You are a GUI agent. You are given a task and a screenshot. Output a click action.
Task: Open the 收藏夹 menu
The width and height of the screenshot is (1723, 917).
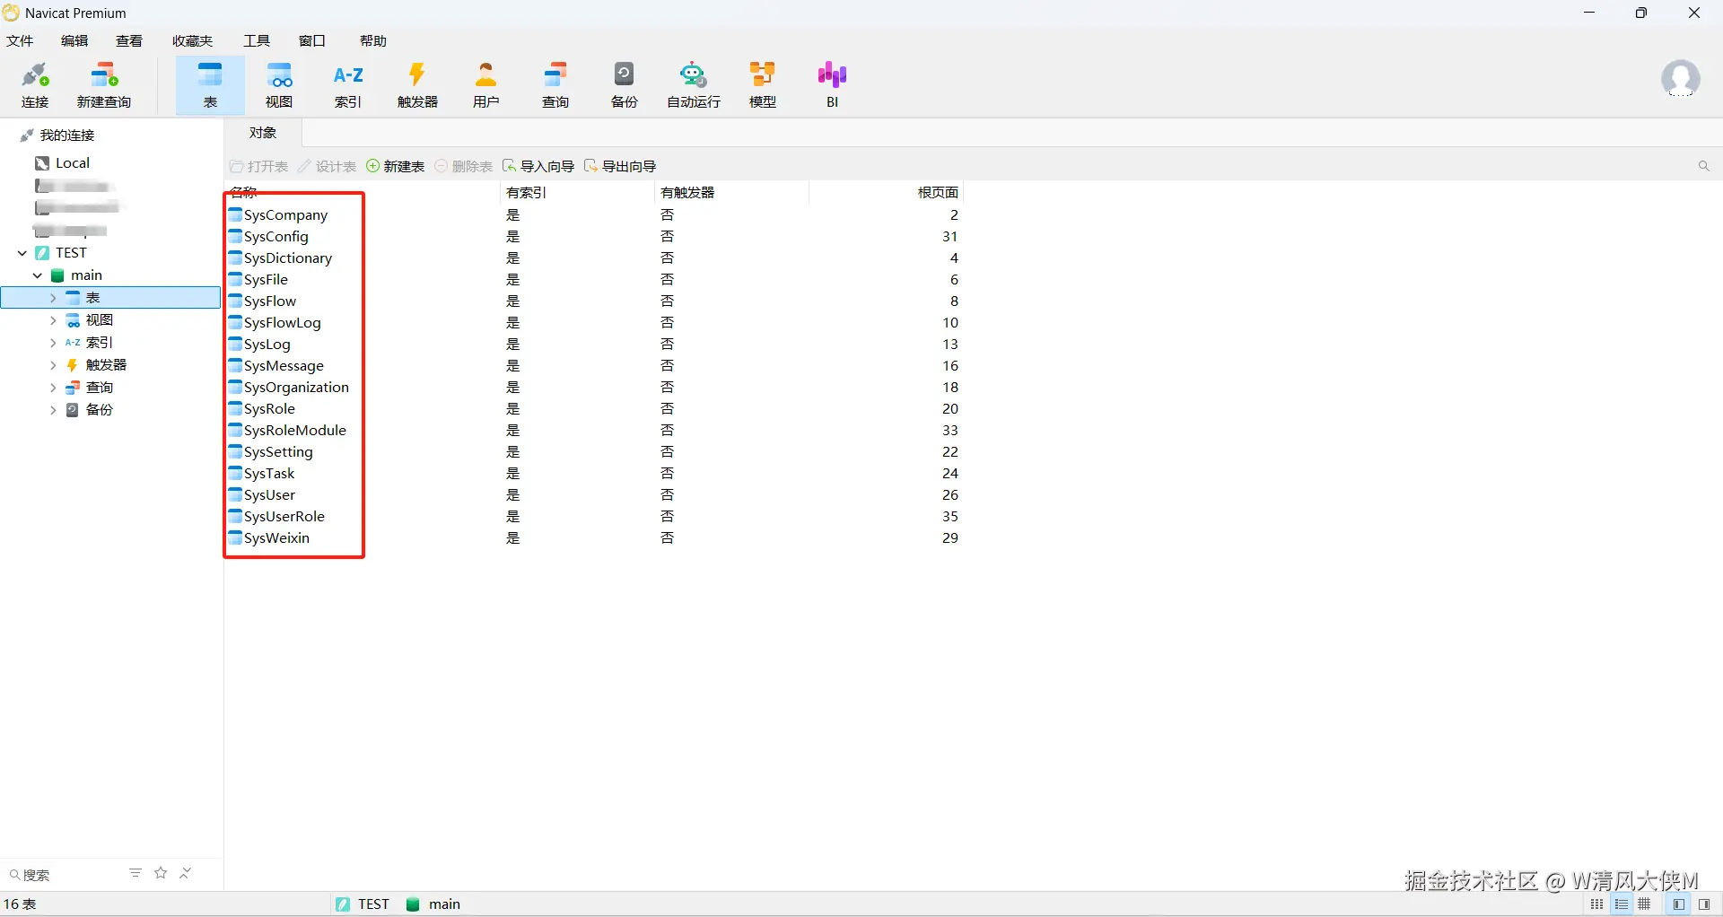(x=193, y=41)
